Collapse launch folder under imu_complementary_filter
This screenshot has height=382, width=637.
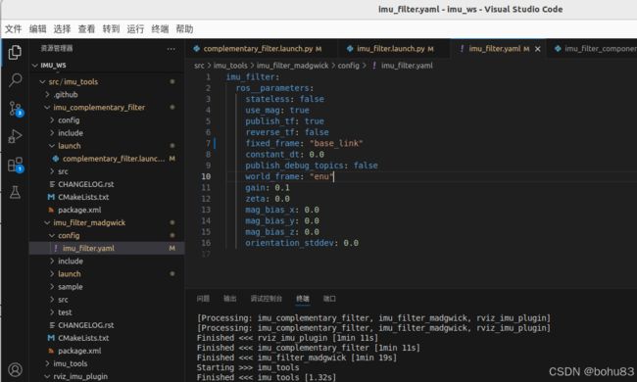pyautogui.click(x=52, y=146)
